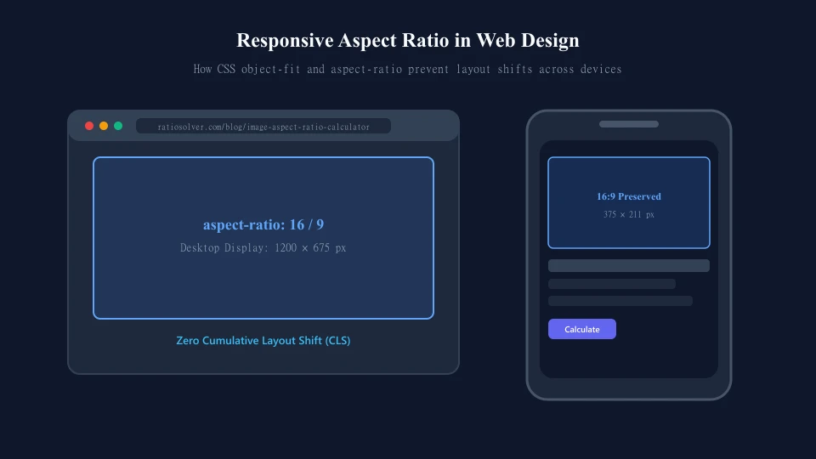Screen dimensions: 816x459
Task: Click the ratiosolver.com URL address bar
Action: (x=263, y=127)
